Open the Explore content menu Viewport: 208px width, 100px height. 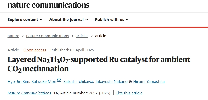tap(25, 20)
